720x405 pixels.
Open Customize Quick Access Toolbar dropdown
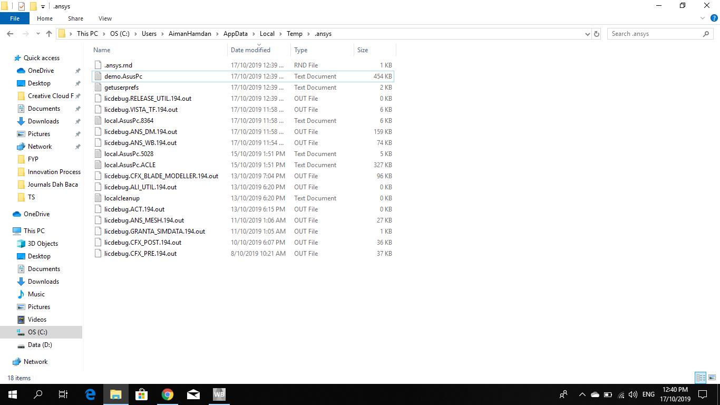tap(43, 6)
